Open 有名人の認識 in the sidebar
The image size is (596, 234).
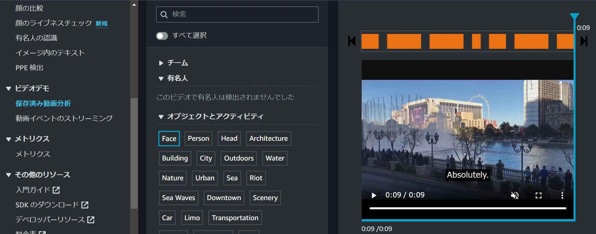36,38
